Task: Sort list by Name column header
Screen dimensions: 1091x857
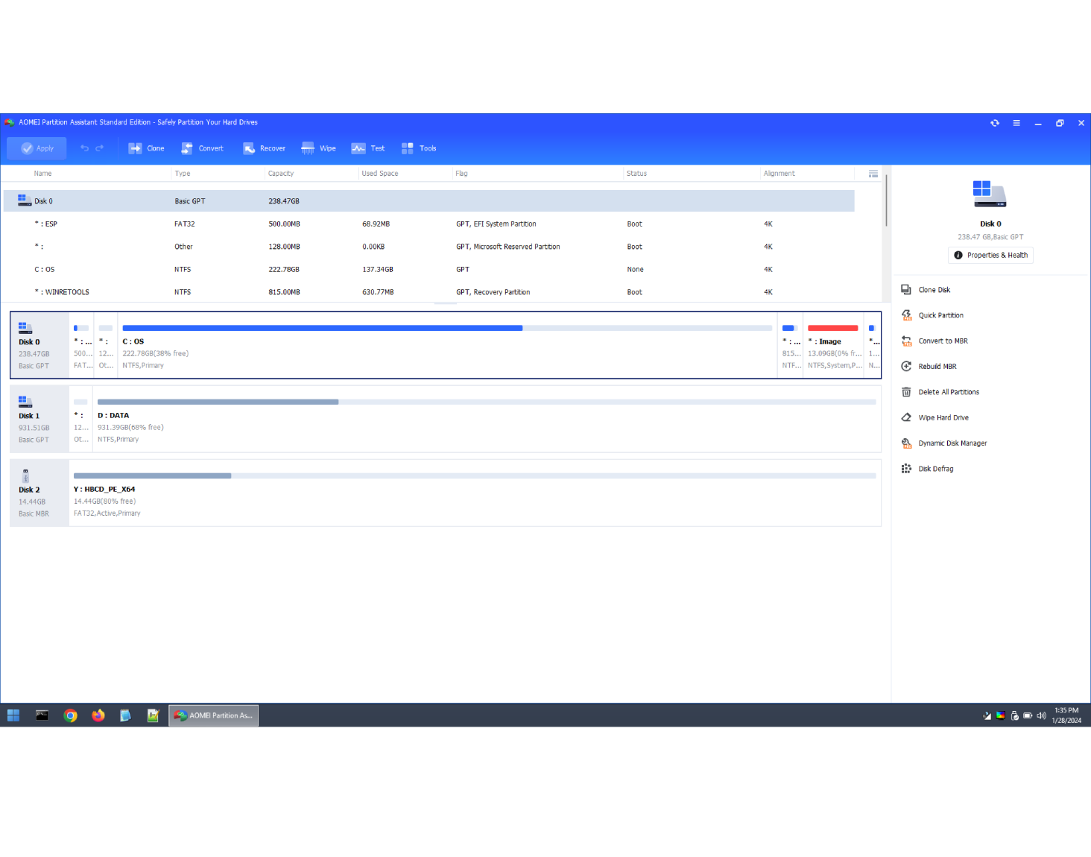Action: click(42, 174)
